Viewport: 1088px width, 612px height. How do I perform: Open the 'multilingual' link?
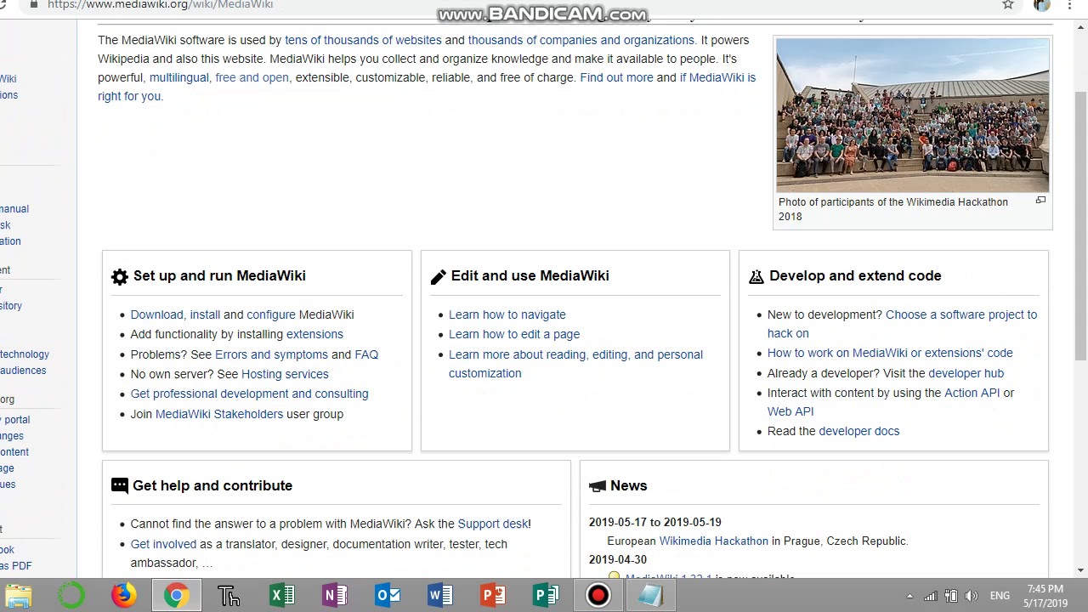178,77
